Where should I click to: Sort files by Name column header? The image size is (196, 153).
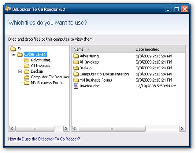pyautogui.click(x=103, y=50)
